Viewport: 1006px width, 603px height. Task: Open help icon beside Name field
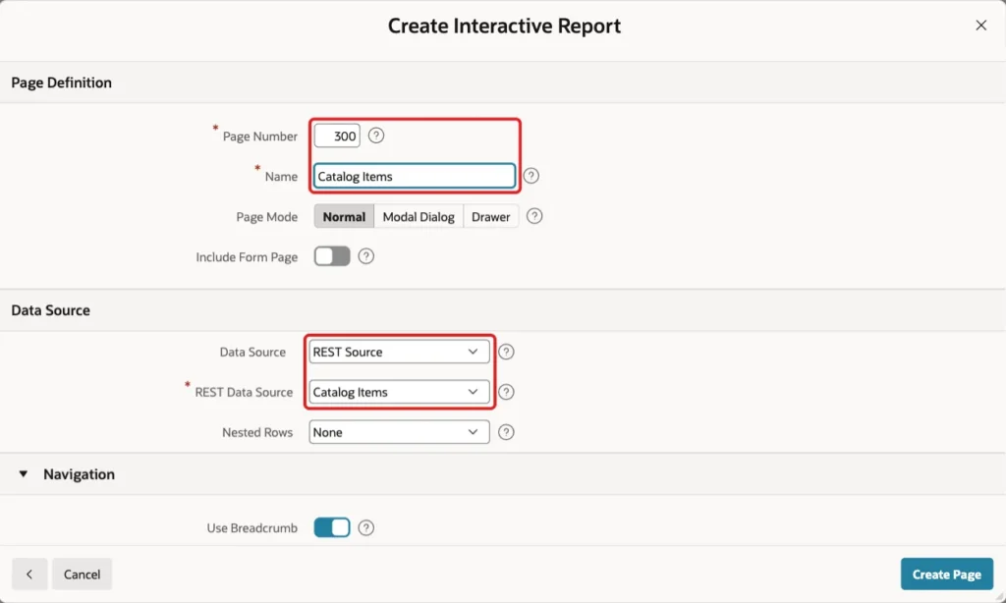pos(531,176)
